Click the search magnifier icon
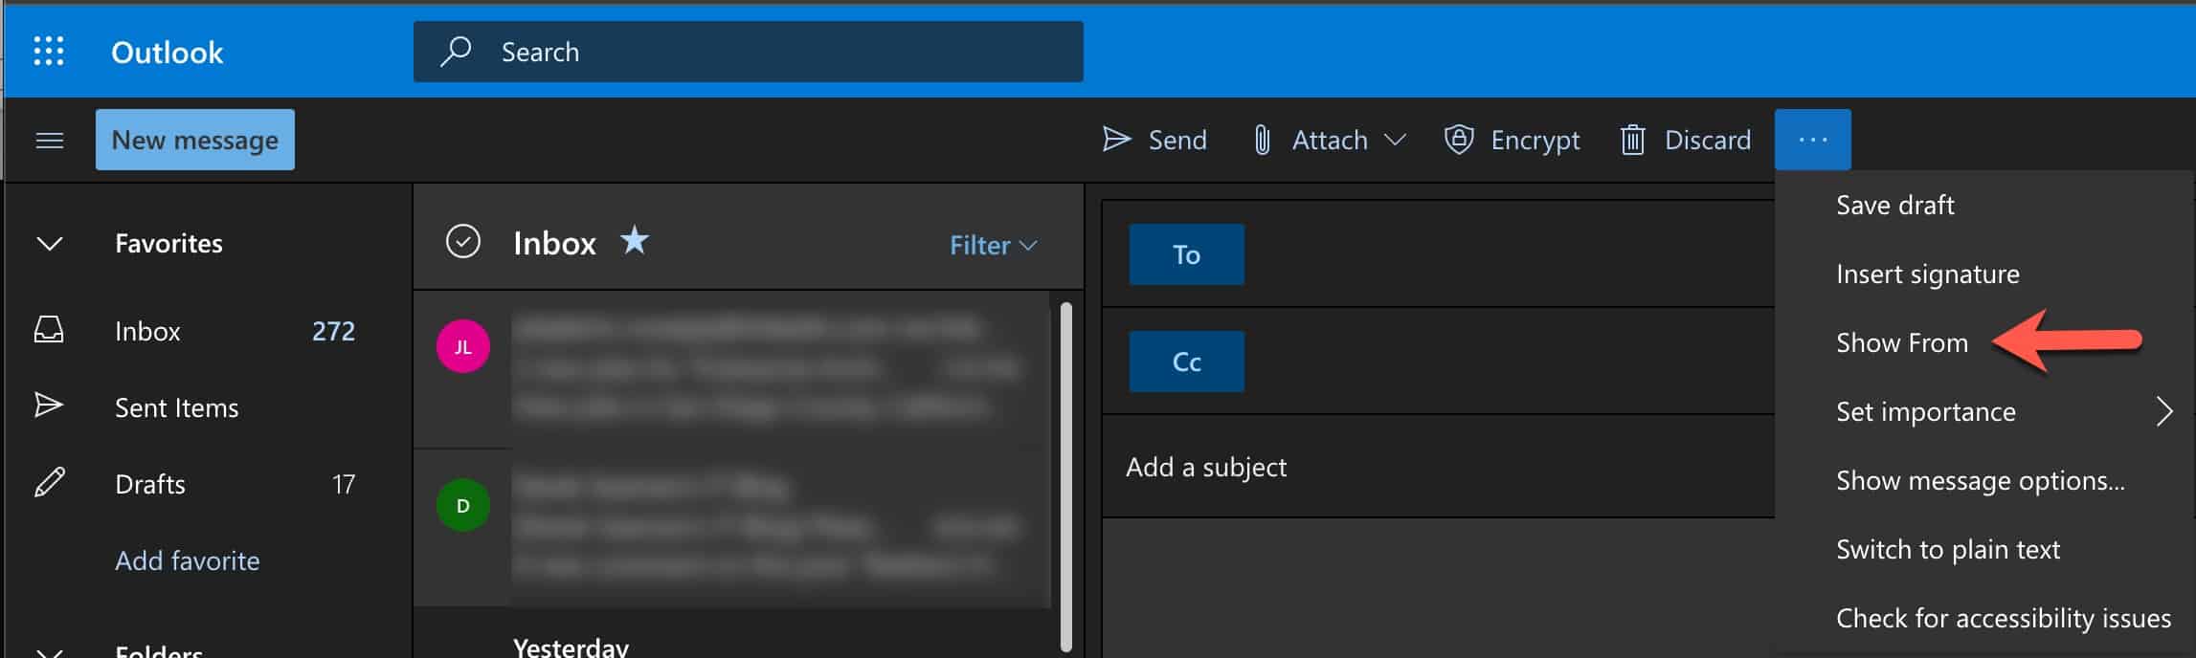 (x=456, y=51)
